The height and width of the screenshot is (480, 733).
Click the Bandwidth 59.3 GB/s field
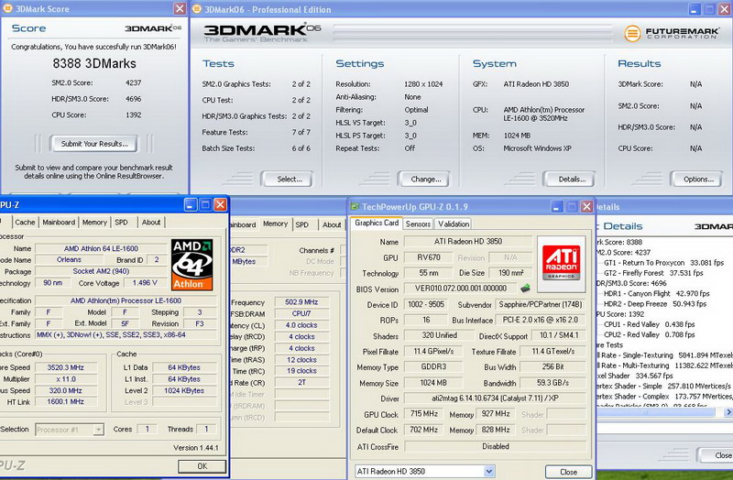tap(552, 383)
